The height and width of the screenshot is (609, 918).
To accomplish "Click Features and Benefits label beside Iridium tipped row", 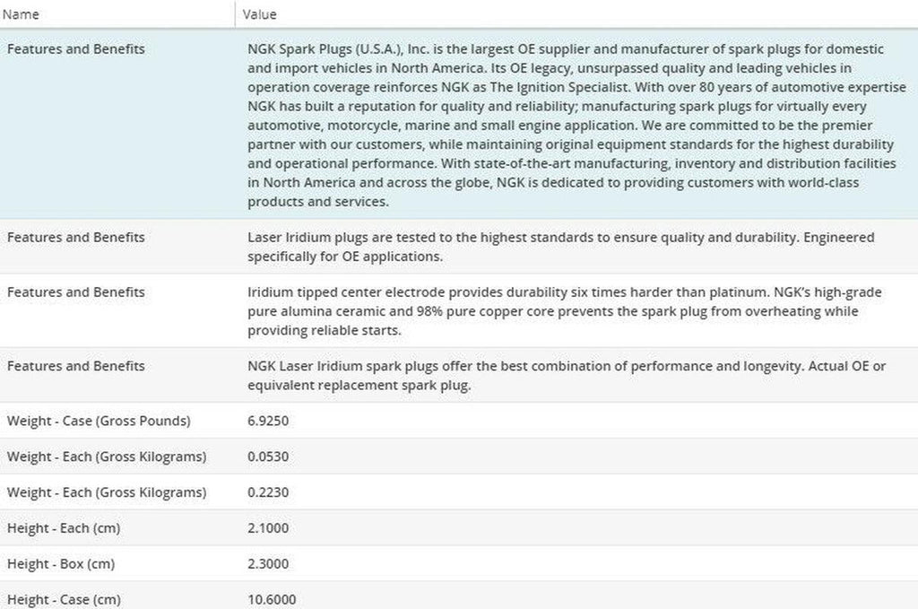I will click(75, 292).
